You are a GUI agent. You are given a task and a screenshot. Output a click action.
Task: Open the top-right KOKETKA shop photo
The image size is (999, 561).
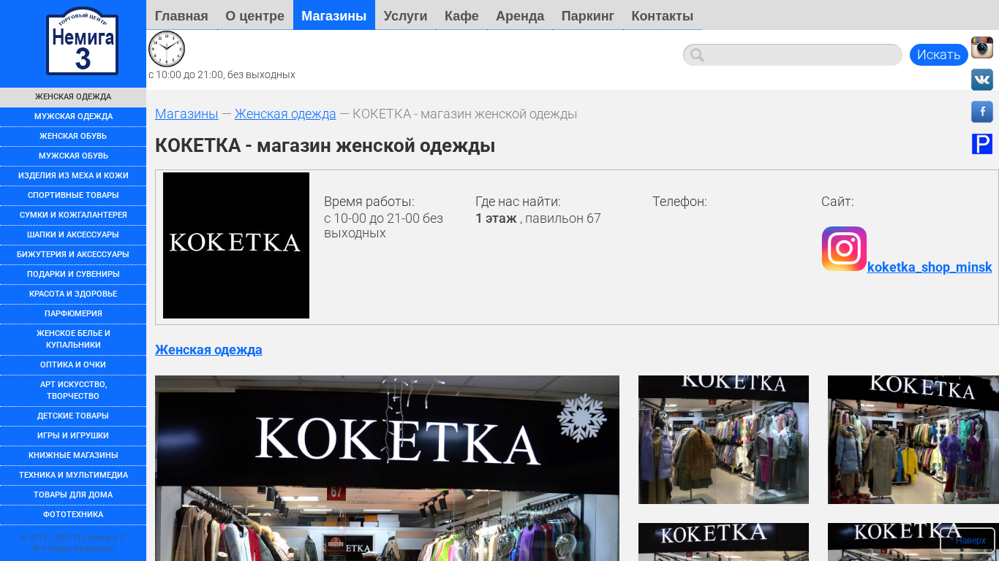click(913, 440)
